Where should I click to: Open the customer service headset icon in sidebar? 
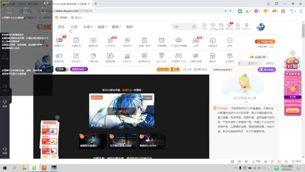[5, 151]
